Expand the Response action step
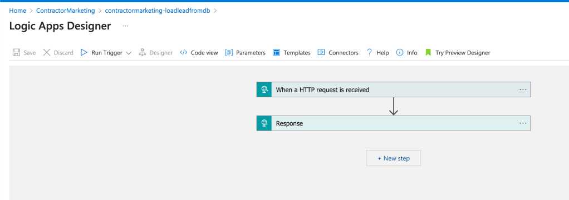The width and height of the screenshot is (569, 200). pyautogui.click(x=394, y=123)
